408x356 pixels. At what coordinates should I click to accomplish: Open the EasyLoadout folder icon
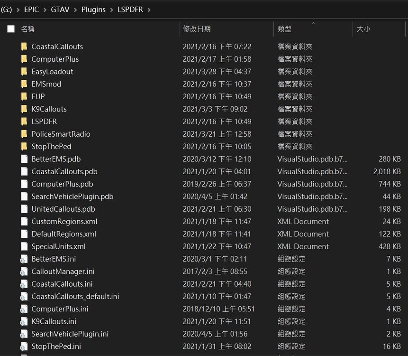[x=24, y=71]
